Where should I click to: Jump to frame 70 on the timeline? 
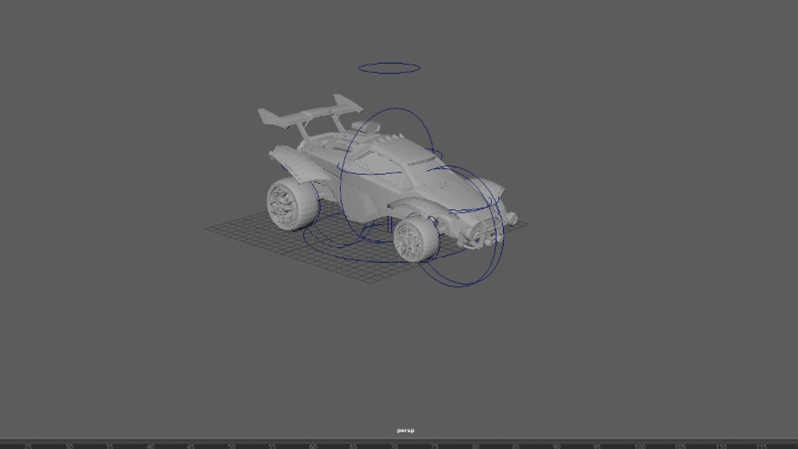[x=394, y=445]
